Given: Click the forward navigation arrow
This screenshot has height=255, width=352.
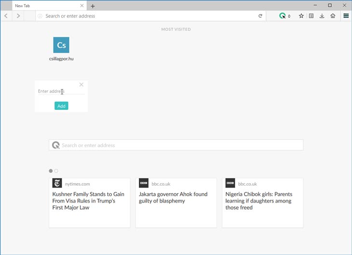Looking at the screenshot, I should 18,16.
